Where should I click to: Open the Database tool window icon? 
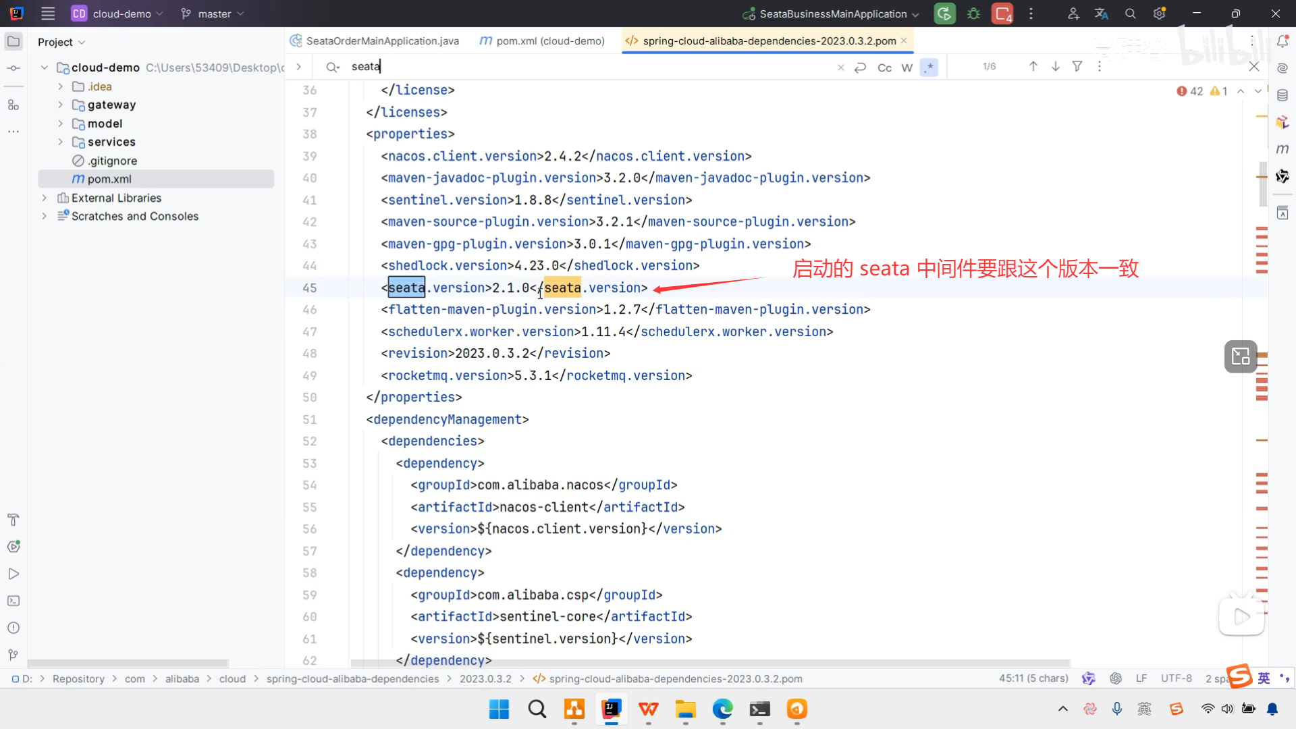(1282, 95)
